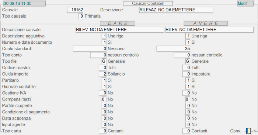Click the AVERE Tipo conto field
258x135 pixels.
pyautogui.click(x=182, y=55)
